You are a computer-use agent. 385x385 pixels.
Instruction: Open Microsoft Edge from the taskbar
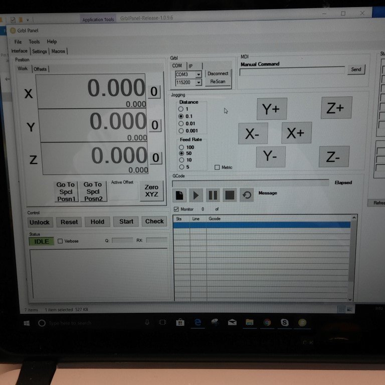click(x=198, y=323)
